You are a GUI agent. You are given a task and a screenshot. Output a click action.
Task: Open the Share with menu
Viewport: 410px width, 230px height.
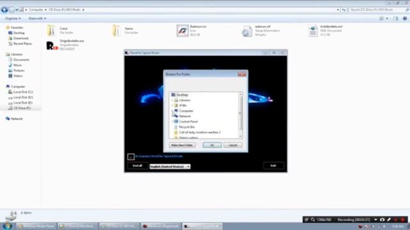[37, 19]
